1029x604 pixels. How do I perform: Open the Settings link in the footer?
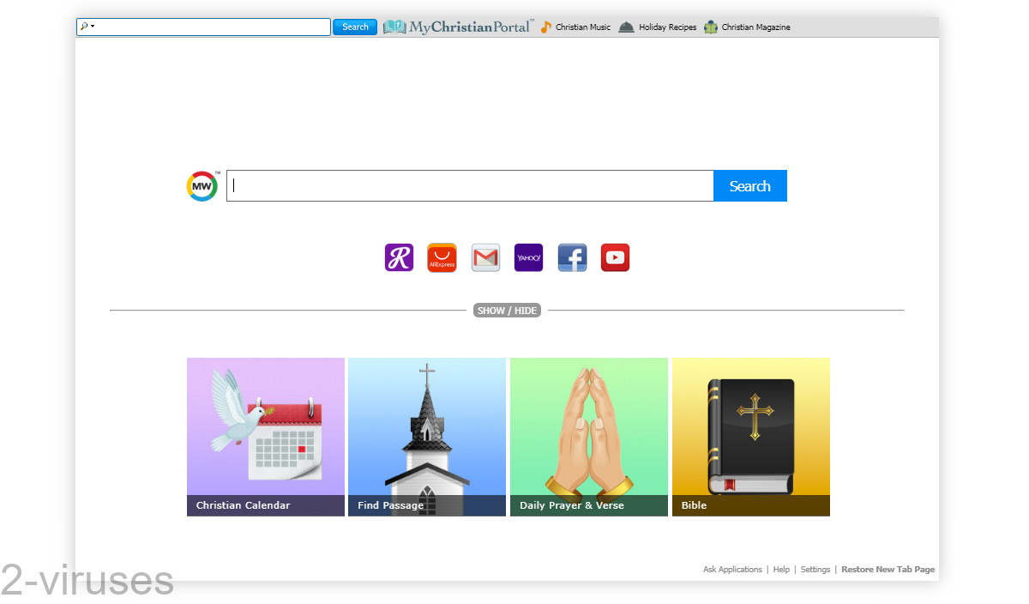[815, 569]
